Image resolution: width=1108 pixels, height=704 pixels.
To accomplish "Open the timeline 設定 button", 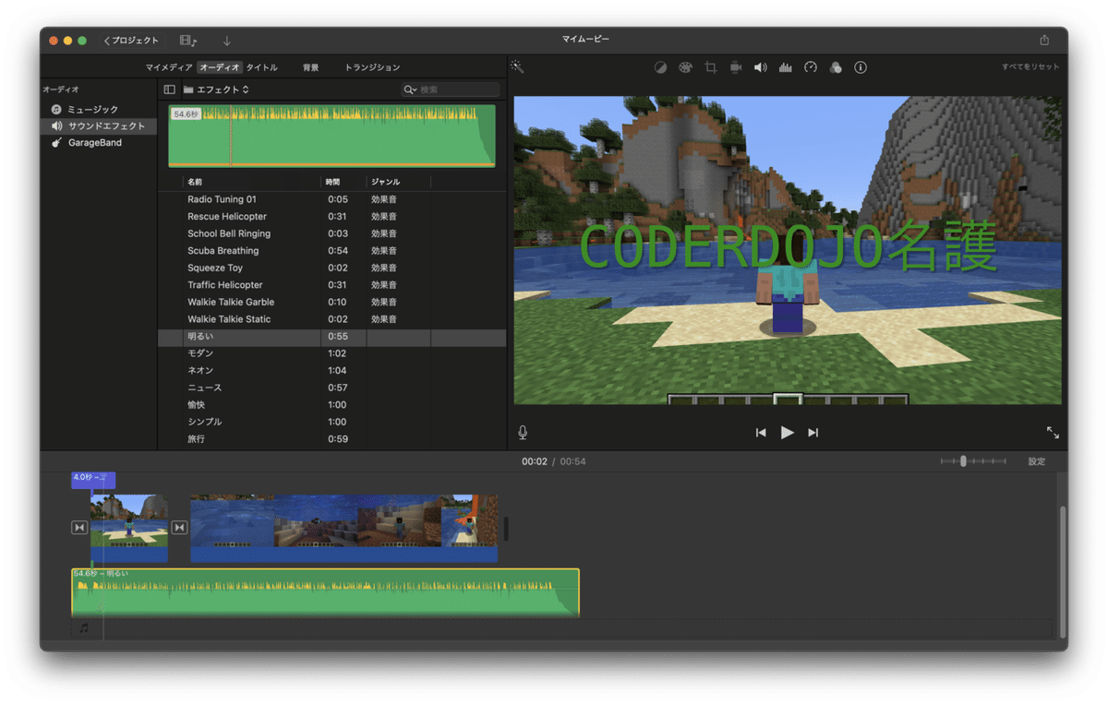I will (x=1037, y=461).
